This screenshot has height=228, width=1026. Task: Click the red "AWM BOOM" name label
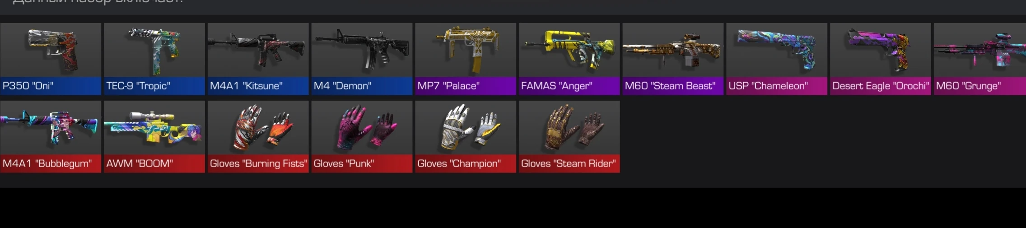click(154, 163)
